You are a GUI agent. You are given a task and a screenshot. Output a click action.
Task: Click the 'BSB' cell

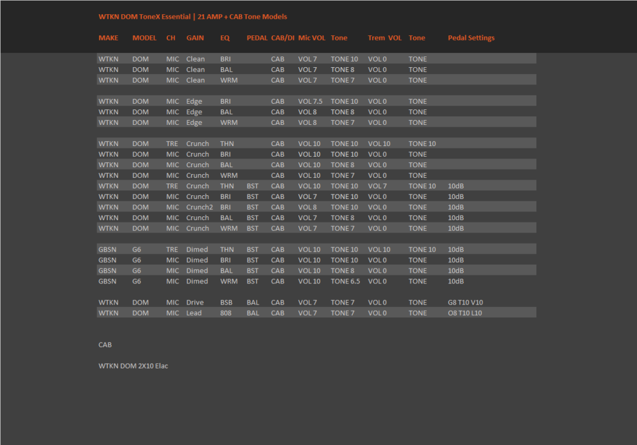tap(226, 303)
